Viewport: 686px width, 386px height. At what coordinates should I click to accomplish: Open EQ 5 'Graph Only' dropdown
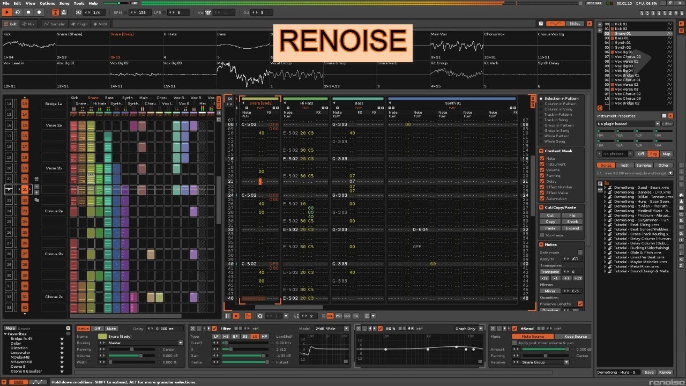(469, 329)
